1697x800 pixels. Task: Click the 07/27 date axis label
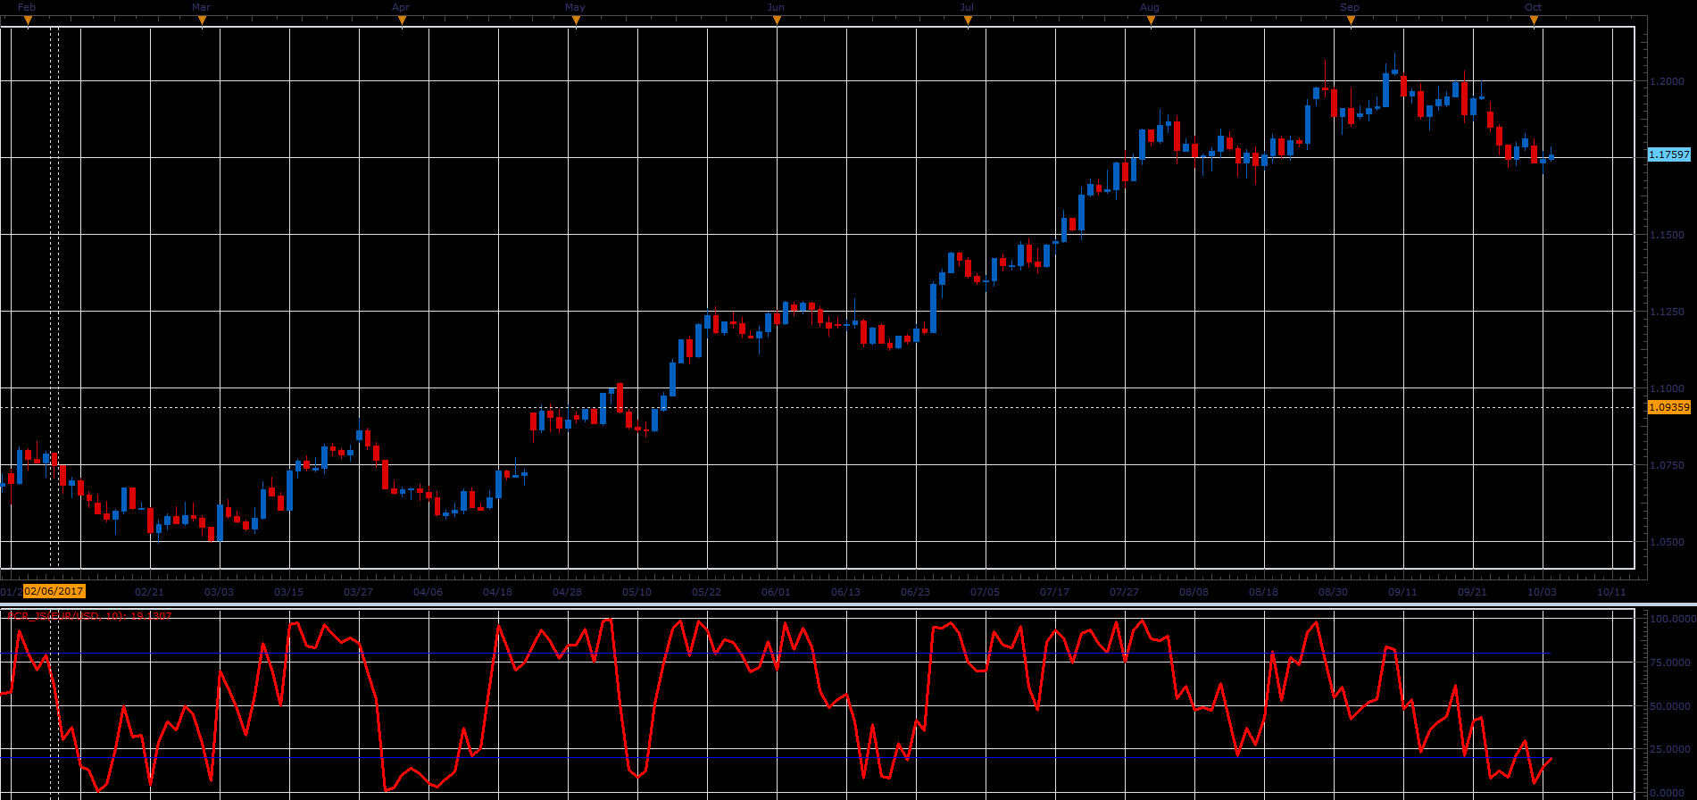coord(1124,592)
